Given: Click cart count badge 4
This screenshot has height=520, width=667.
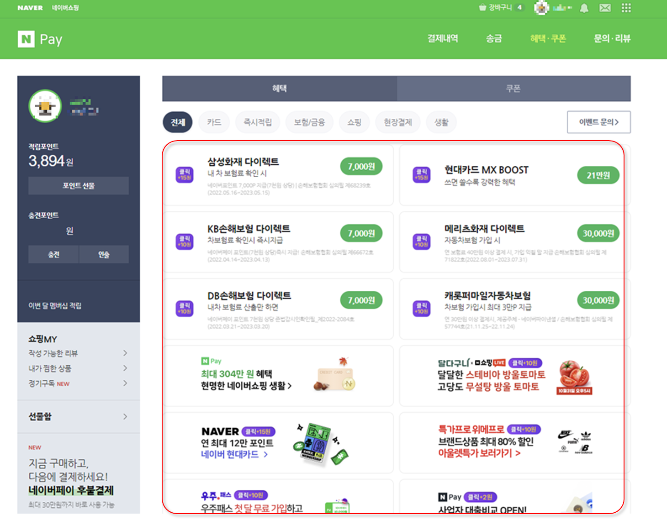Looking at the screenshot, I should [x=519, y=7].
